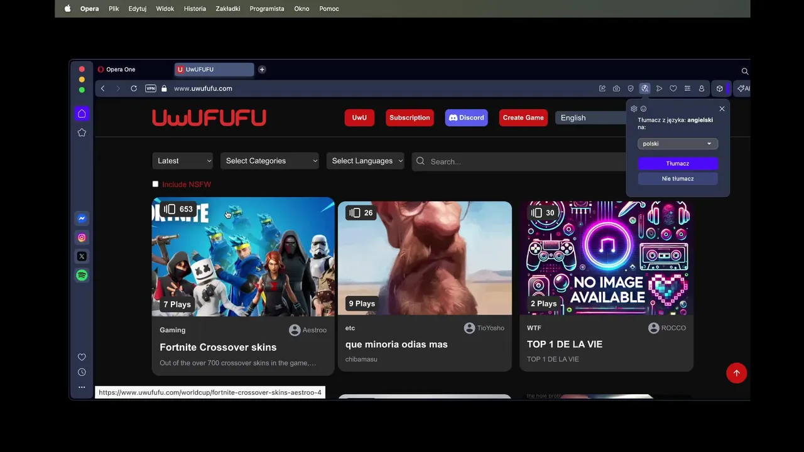Click the padlock site security icon
Screen dimensions: 804x452
pyautogui.click(x=165, y=89)
